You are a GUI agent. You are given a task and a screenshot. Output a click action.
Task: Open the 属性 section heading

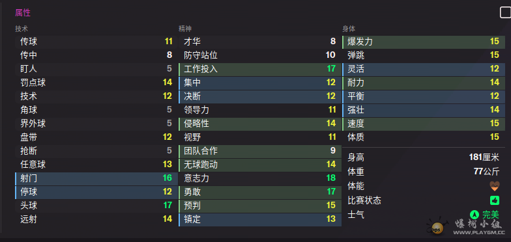(23, 13)
